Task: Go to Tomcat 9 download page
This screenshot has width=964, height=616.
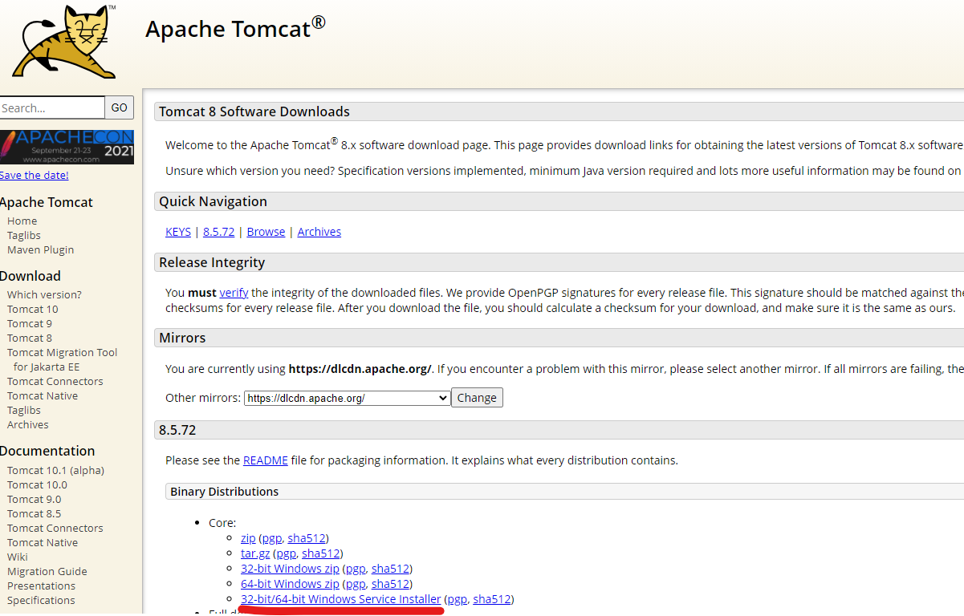Action: pyautogui.click(x=29, y=323)
